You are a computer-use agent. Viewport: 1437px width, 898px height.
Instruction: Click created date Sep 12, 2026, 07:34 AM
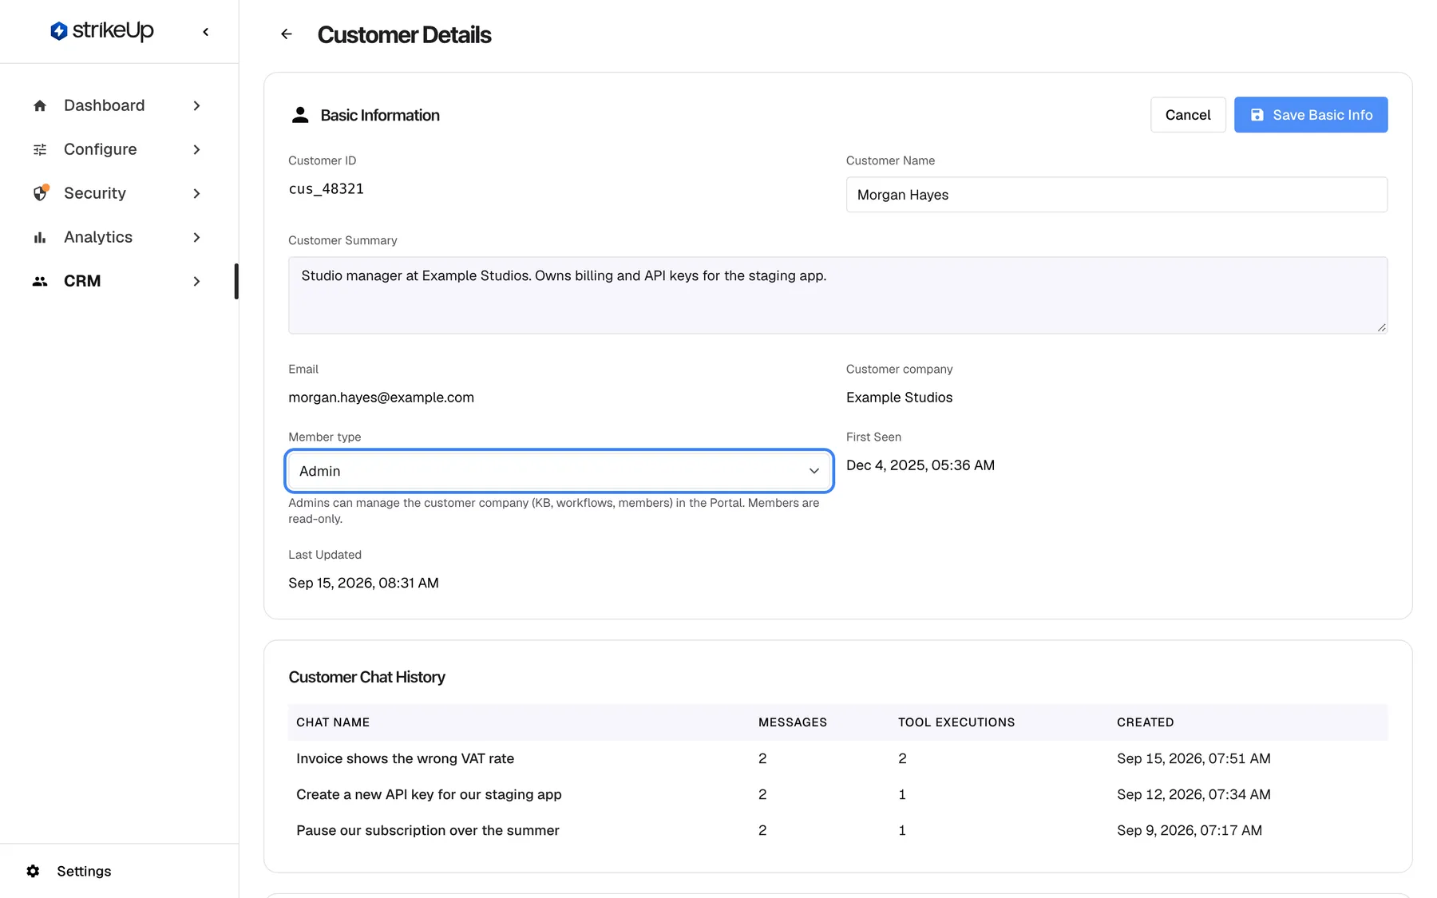1194,794
